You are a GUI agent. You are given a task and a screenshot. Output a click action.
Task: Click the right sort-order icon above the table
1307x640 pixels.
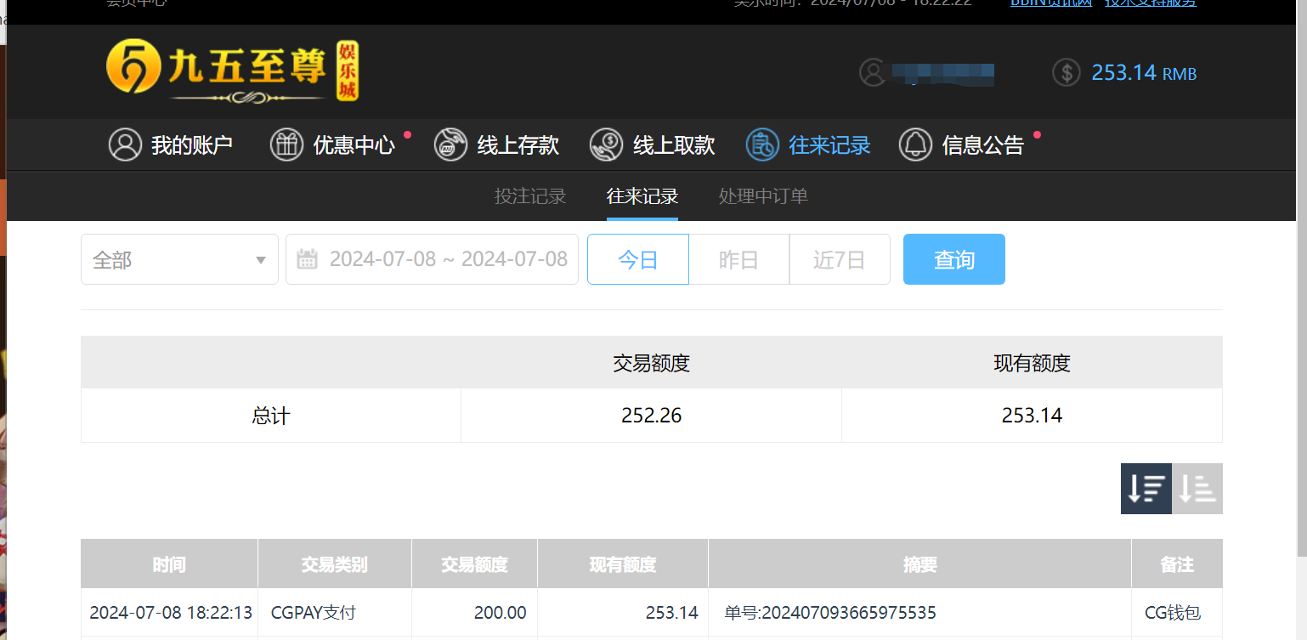[x=1197, y=489]
